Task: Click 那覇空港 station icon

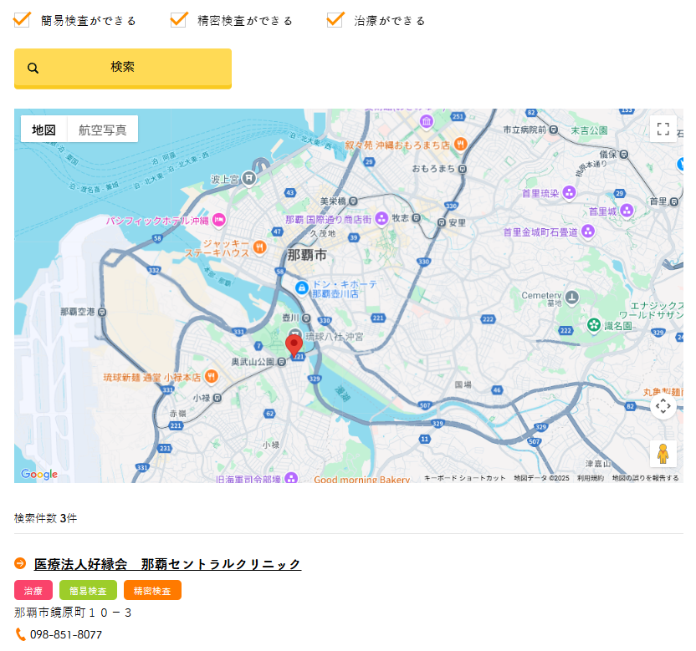Action: click(x=102, y=313)
